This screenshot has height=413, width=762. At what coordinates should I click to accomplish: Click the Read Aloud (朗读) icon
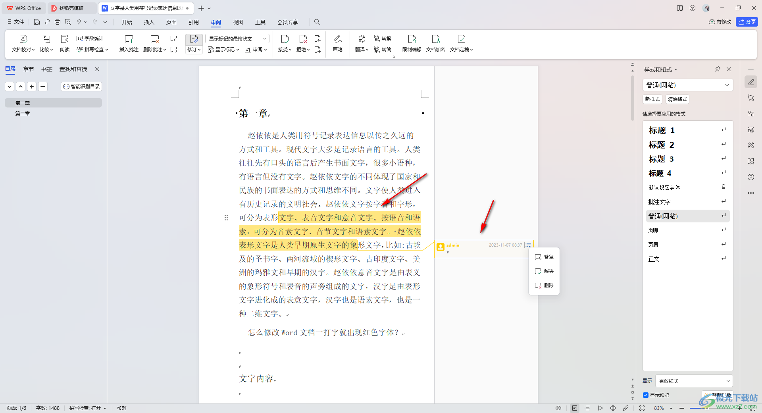[65, 39]
